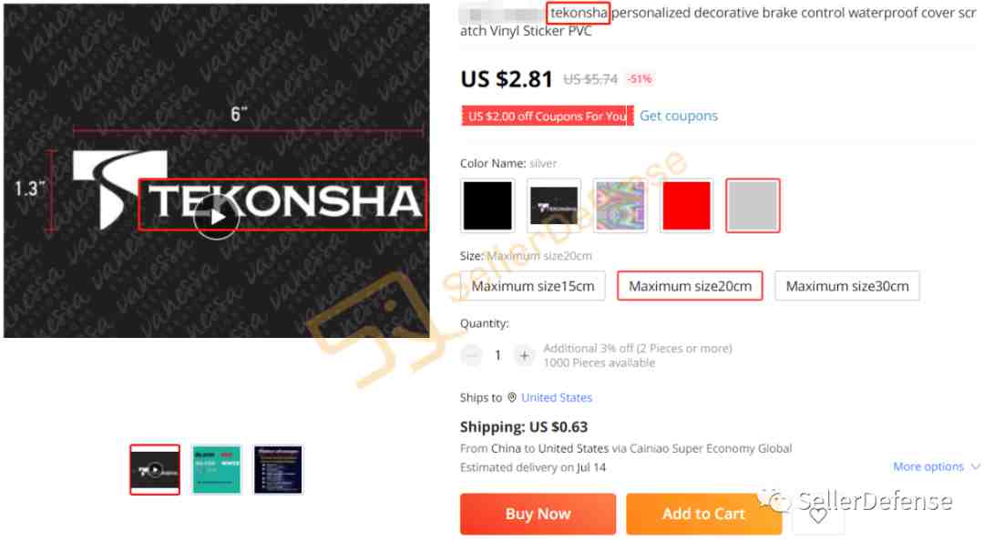984x541 pixels.
Task: Select the black color swatch
Action: pyautogui.click(x=487, y=205)
